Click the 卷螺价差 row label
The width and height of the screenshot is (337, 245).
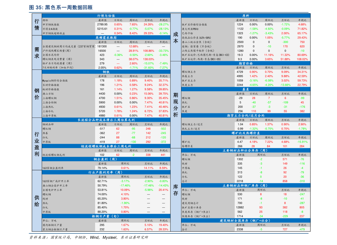tap(187, 146)
